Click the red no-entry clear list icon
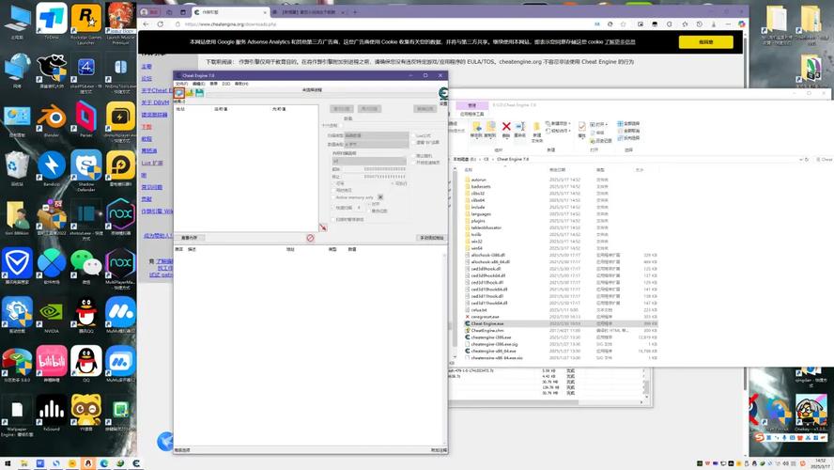Image resolution: width=834 pixels, height=470 pixels. [310, 238]
